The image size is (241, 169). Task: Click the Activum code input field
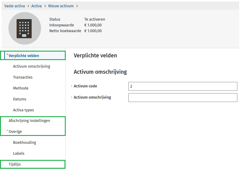click(183, 86)
